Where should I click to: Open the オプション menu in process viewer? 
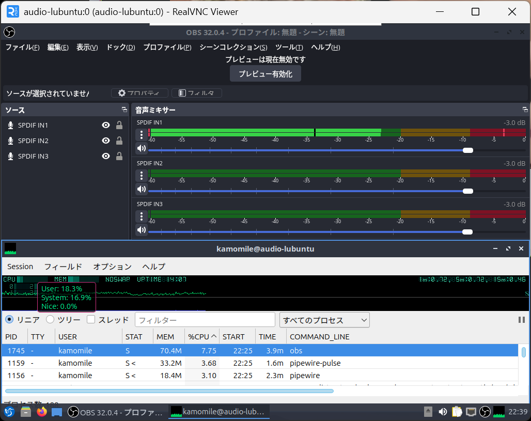pyautogui.click(x=112, y=267)
